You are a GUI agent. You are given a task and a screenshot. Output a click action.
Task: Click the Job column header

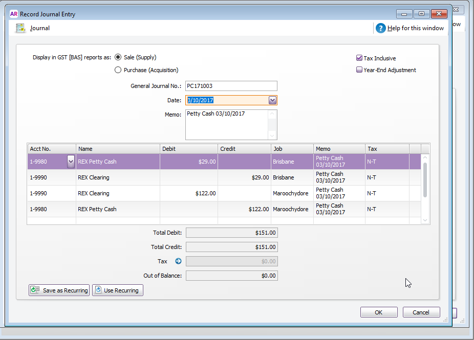point(292,149)
